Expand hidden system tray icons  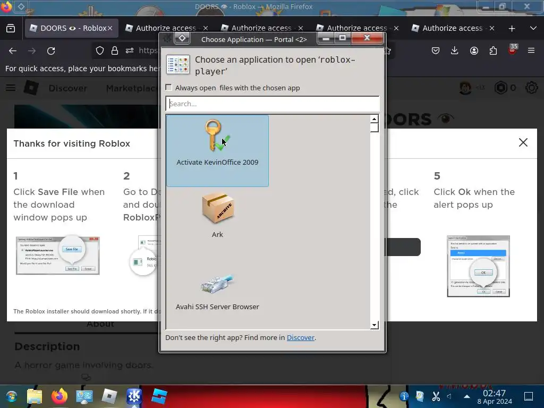(x=467, y=396)
